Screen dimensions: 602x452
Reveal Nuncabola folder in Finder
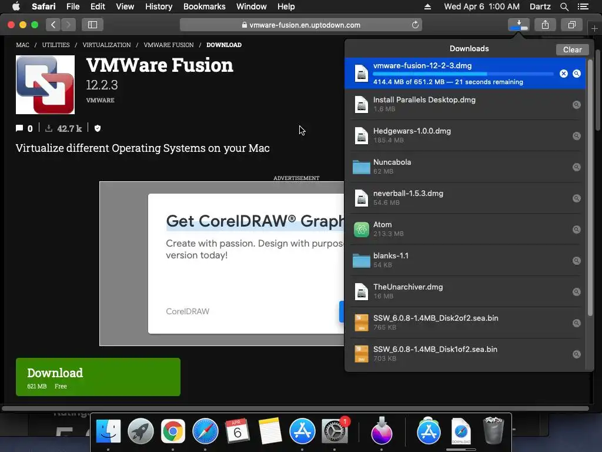point(577,167)
